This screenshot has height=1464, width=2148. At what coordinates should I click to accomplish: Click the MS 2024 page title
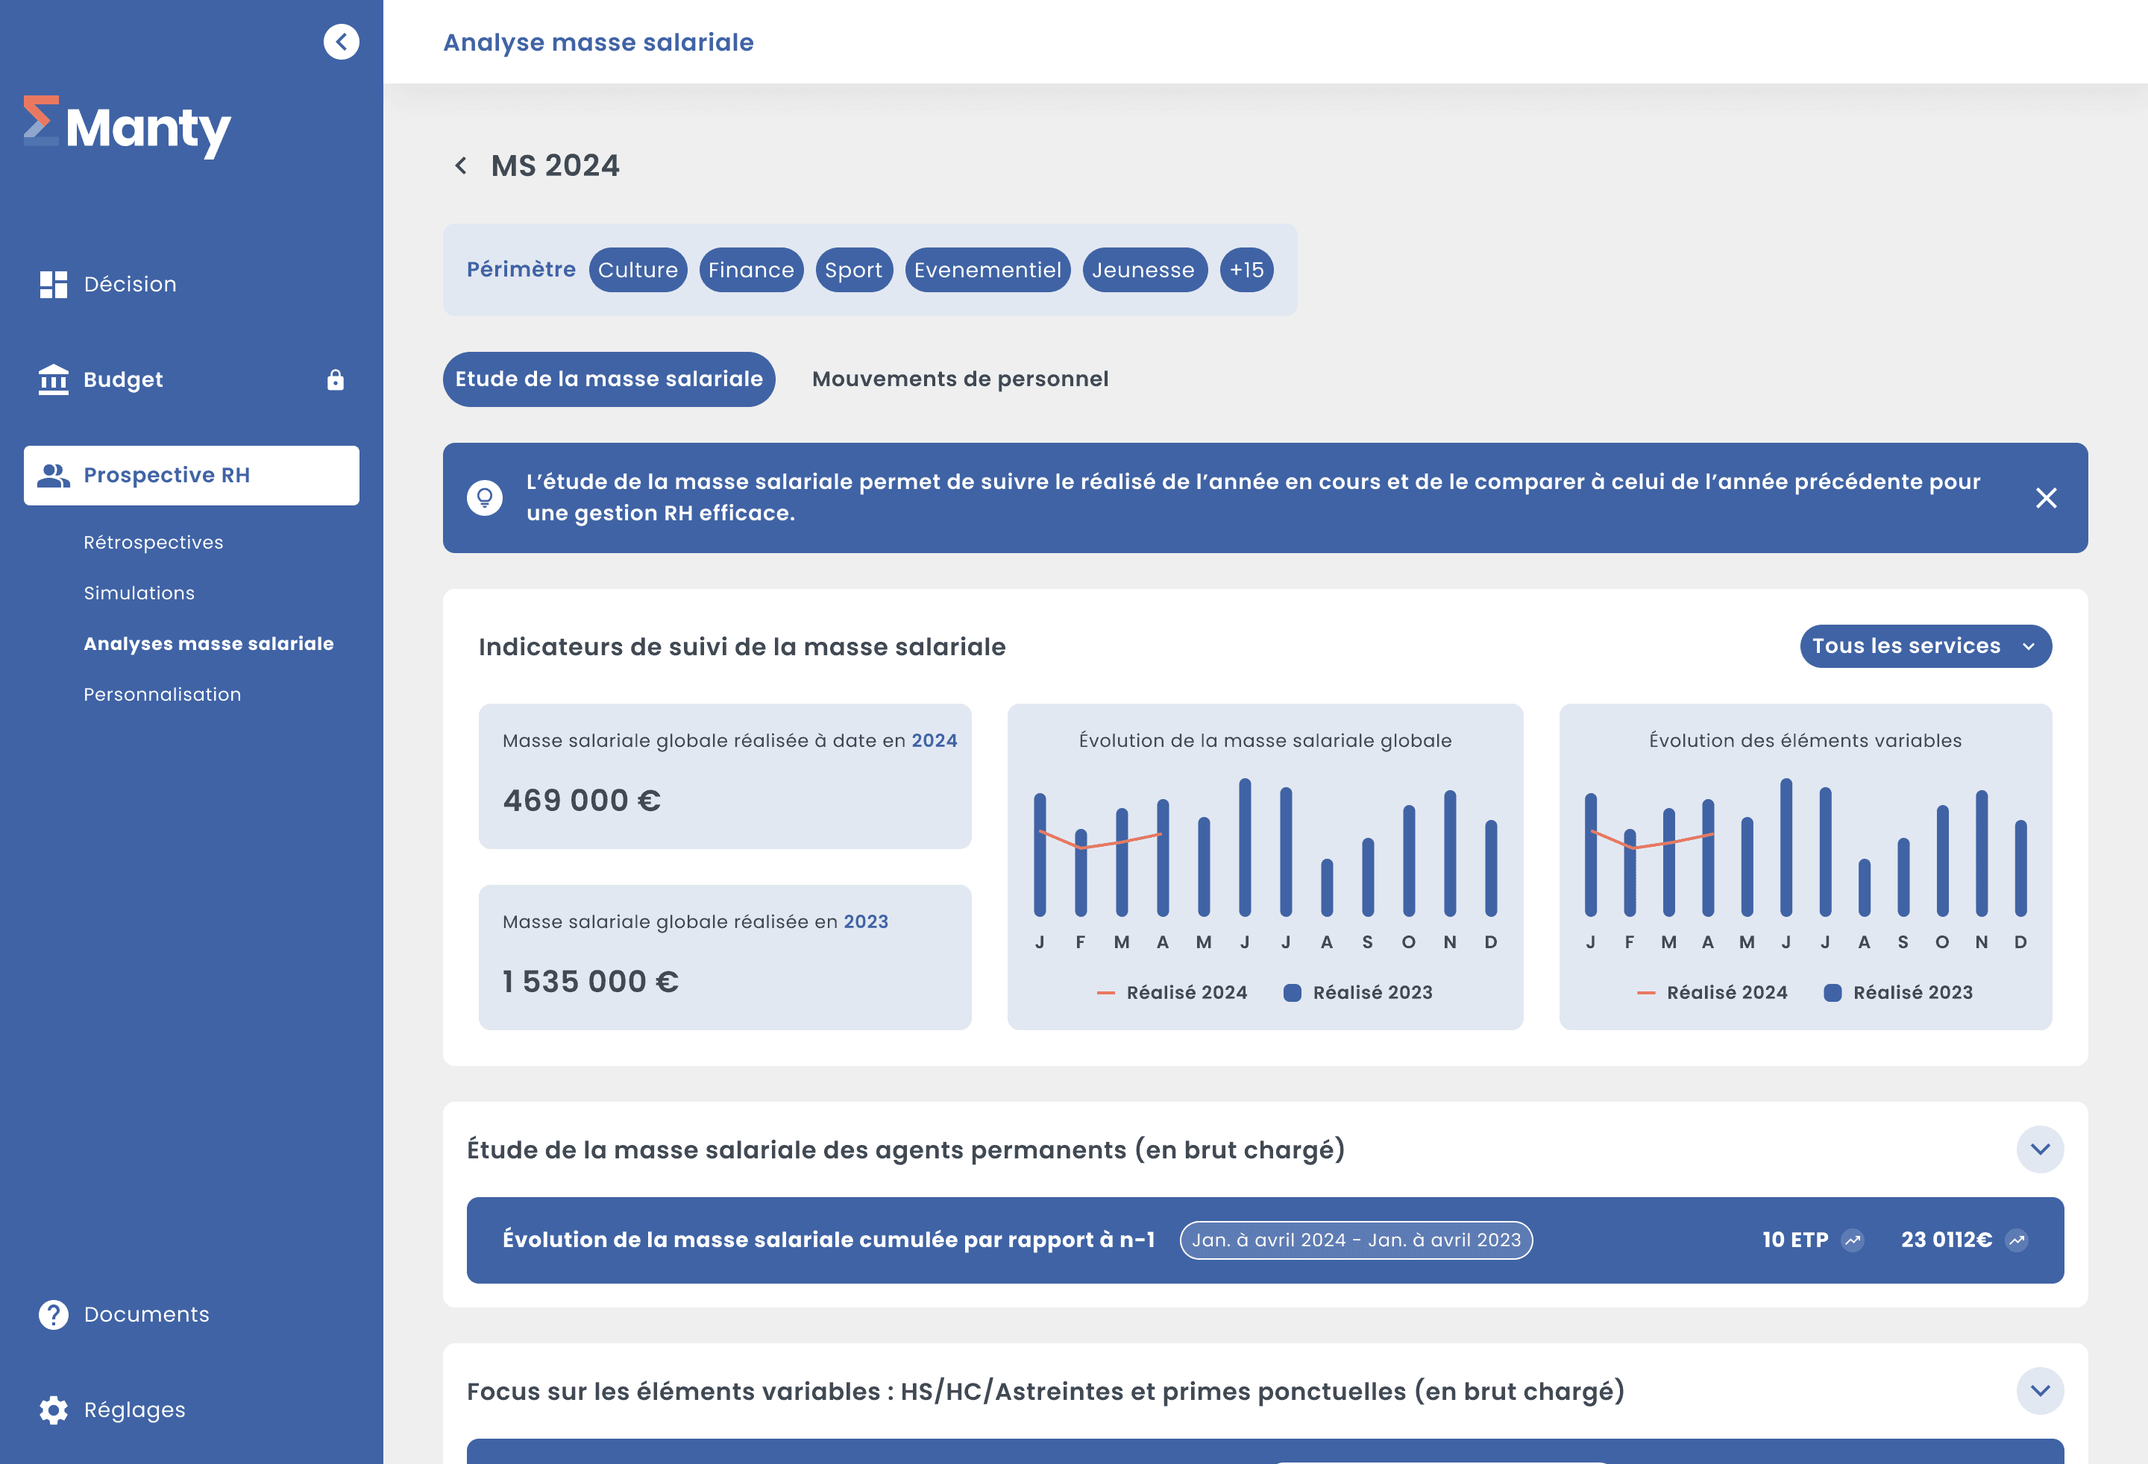coord(556,165)
